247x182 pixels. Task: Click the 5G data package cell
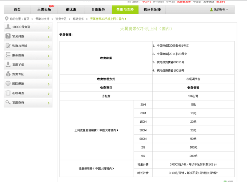[143, 156]
